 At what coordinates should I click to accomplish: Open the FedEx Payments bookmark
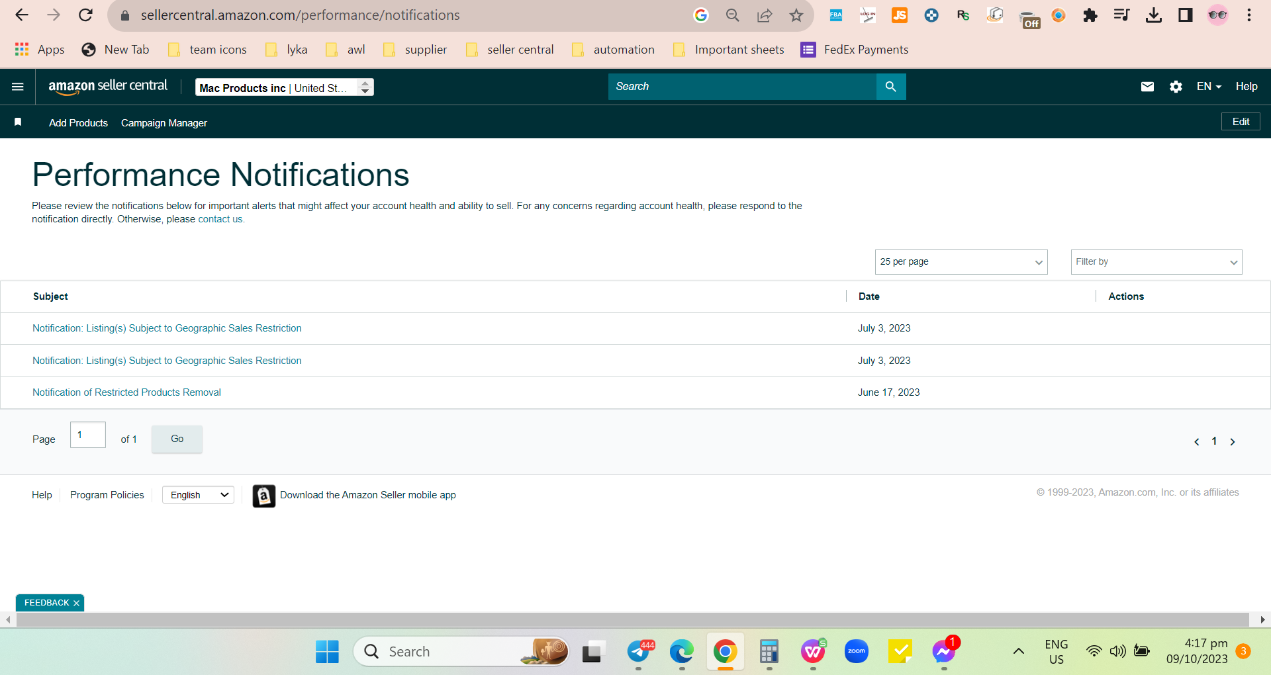point(855,50)
